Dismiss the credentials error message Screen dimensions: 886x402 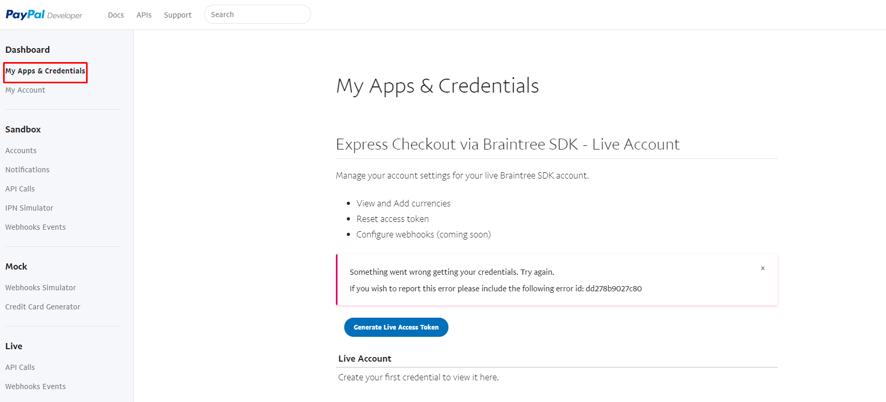coord(763,268)
